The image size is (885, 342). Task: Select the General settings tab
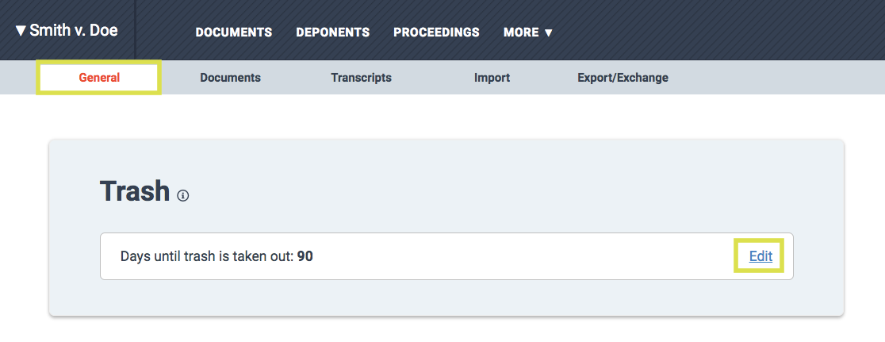click(99, 78)
